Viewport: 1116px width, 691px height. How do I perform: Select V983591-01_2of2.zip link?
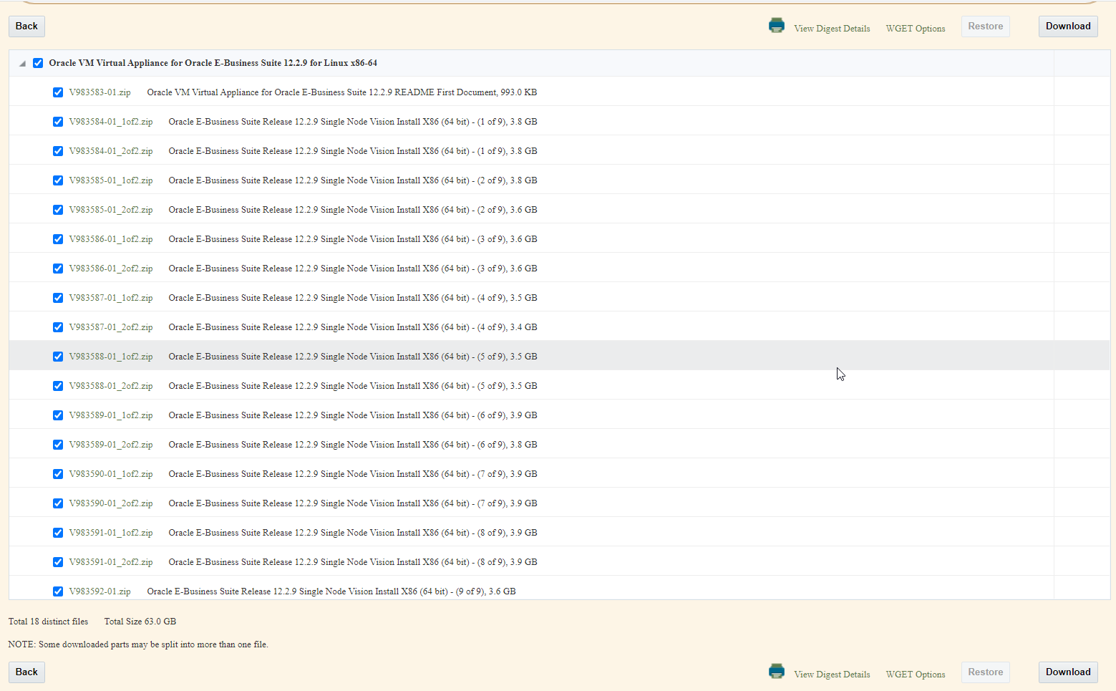pyautogui.click(x=111, y=562)
